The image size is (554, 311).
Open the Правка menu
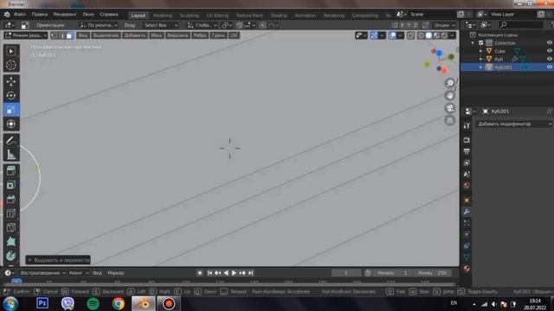click(39, 15)
